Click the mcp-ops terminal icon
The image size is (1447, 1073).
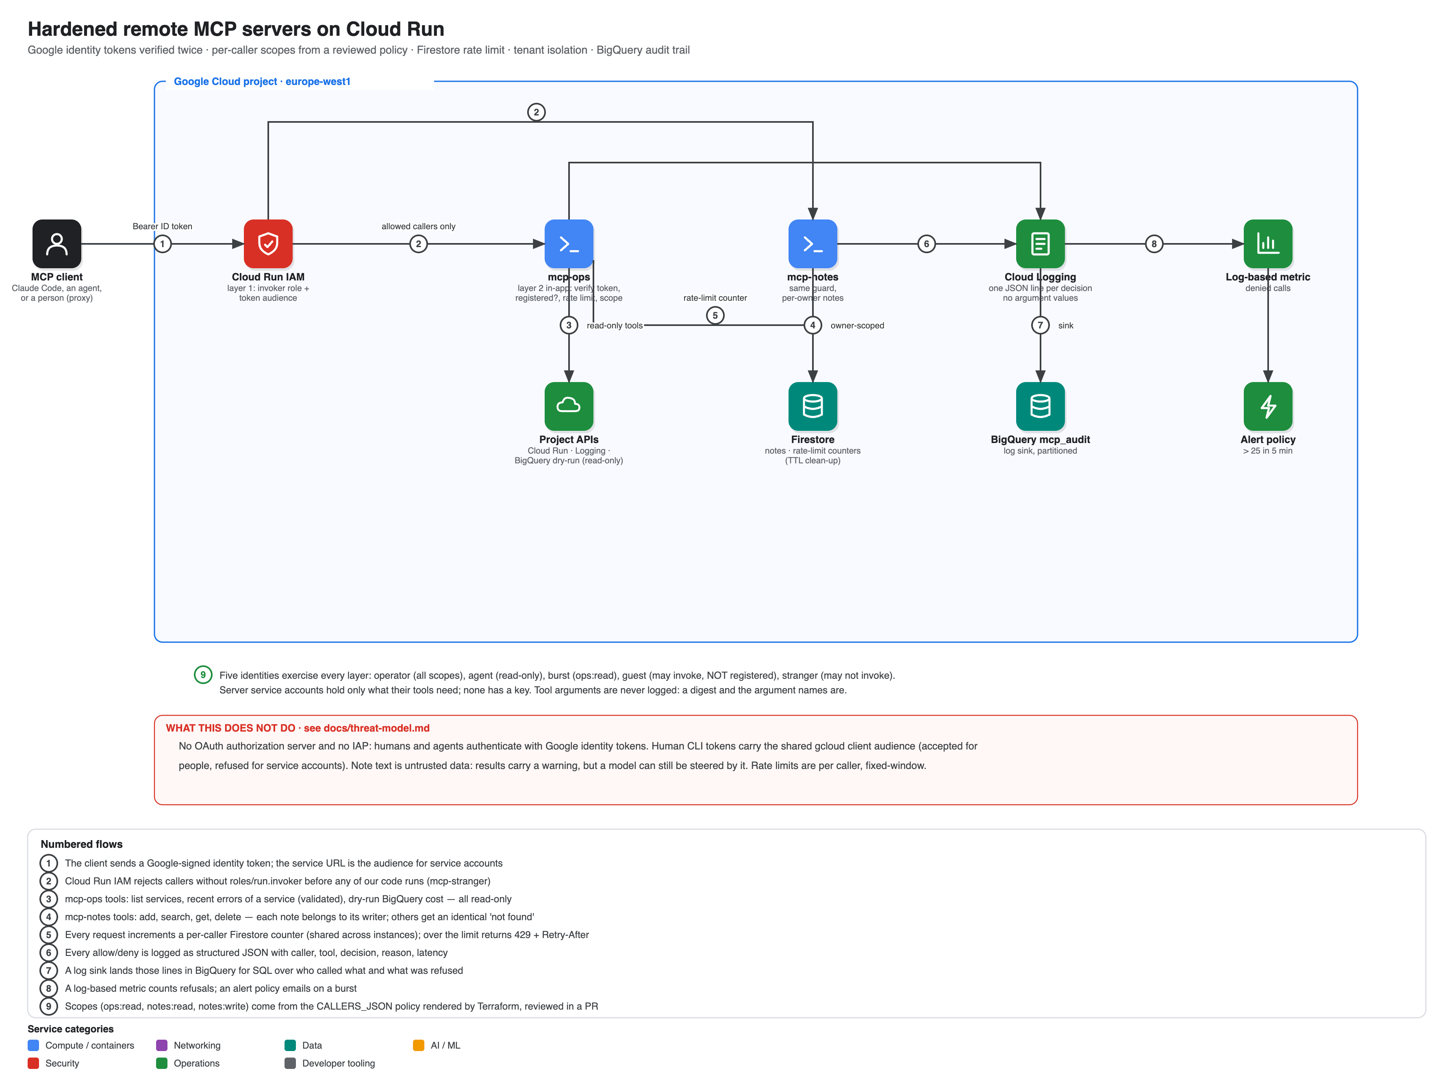[569, 243]
